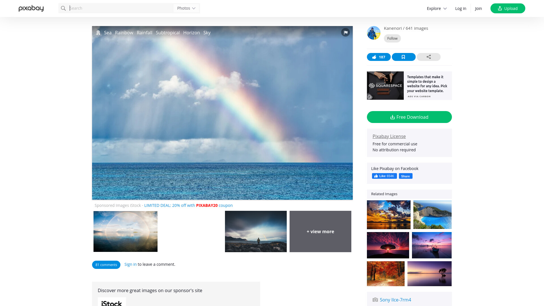Open related purple sunset boat image
Image resolution: width=544 pixels, height=306 pixels.
coord(432,245)
